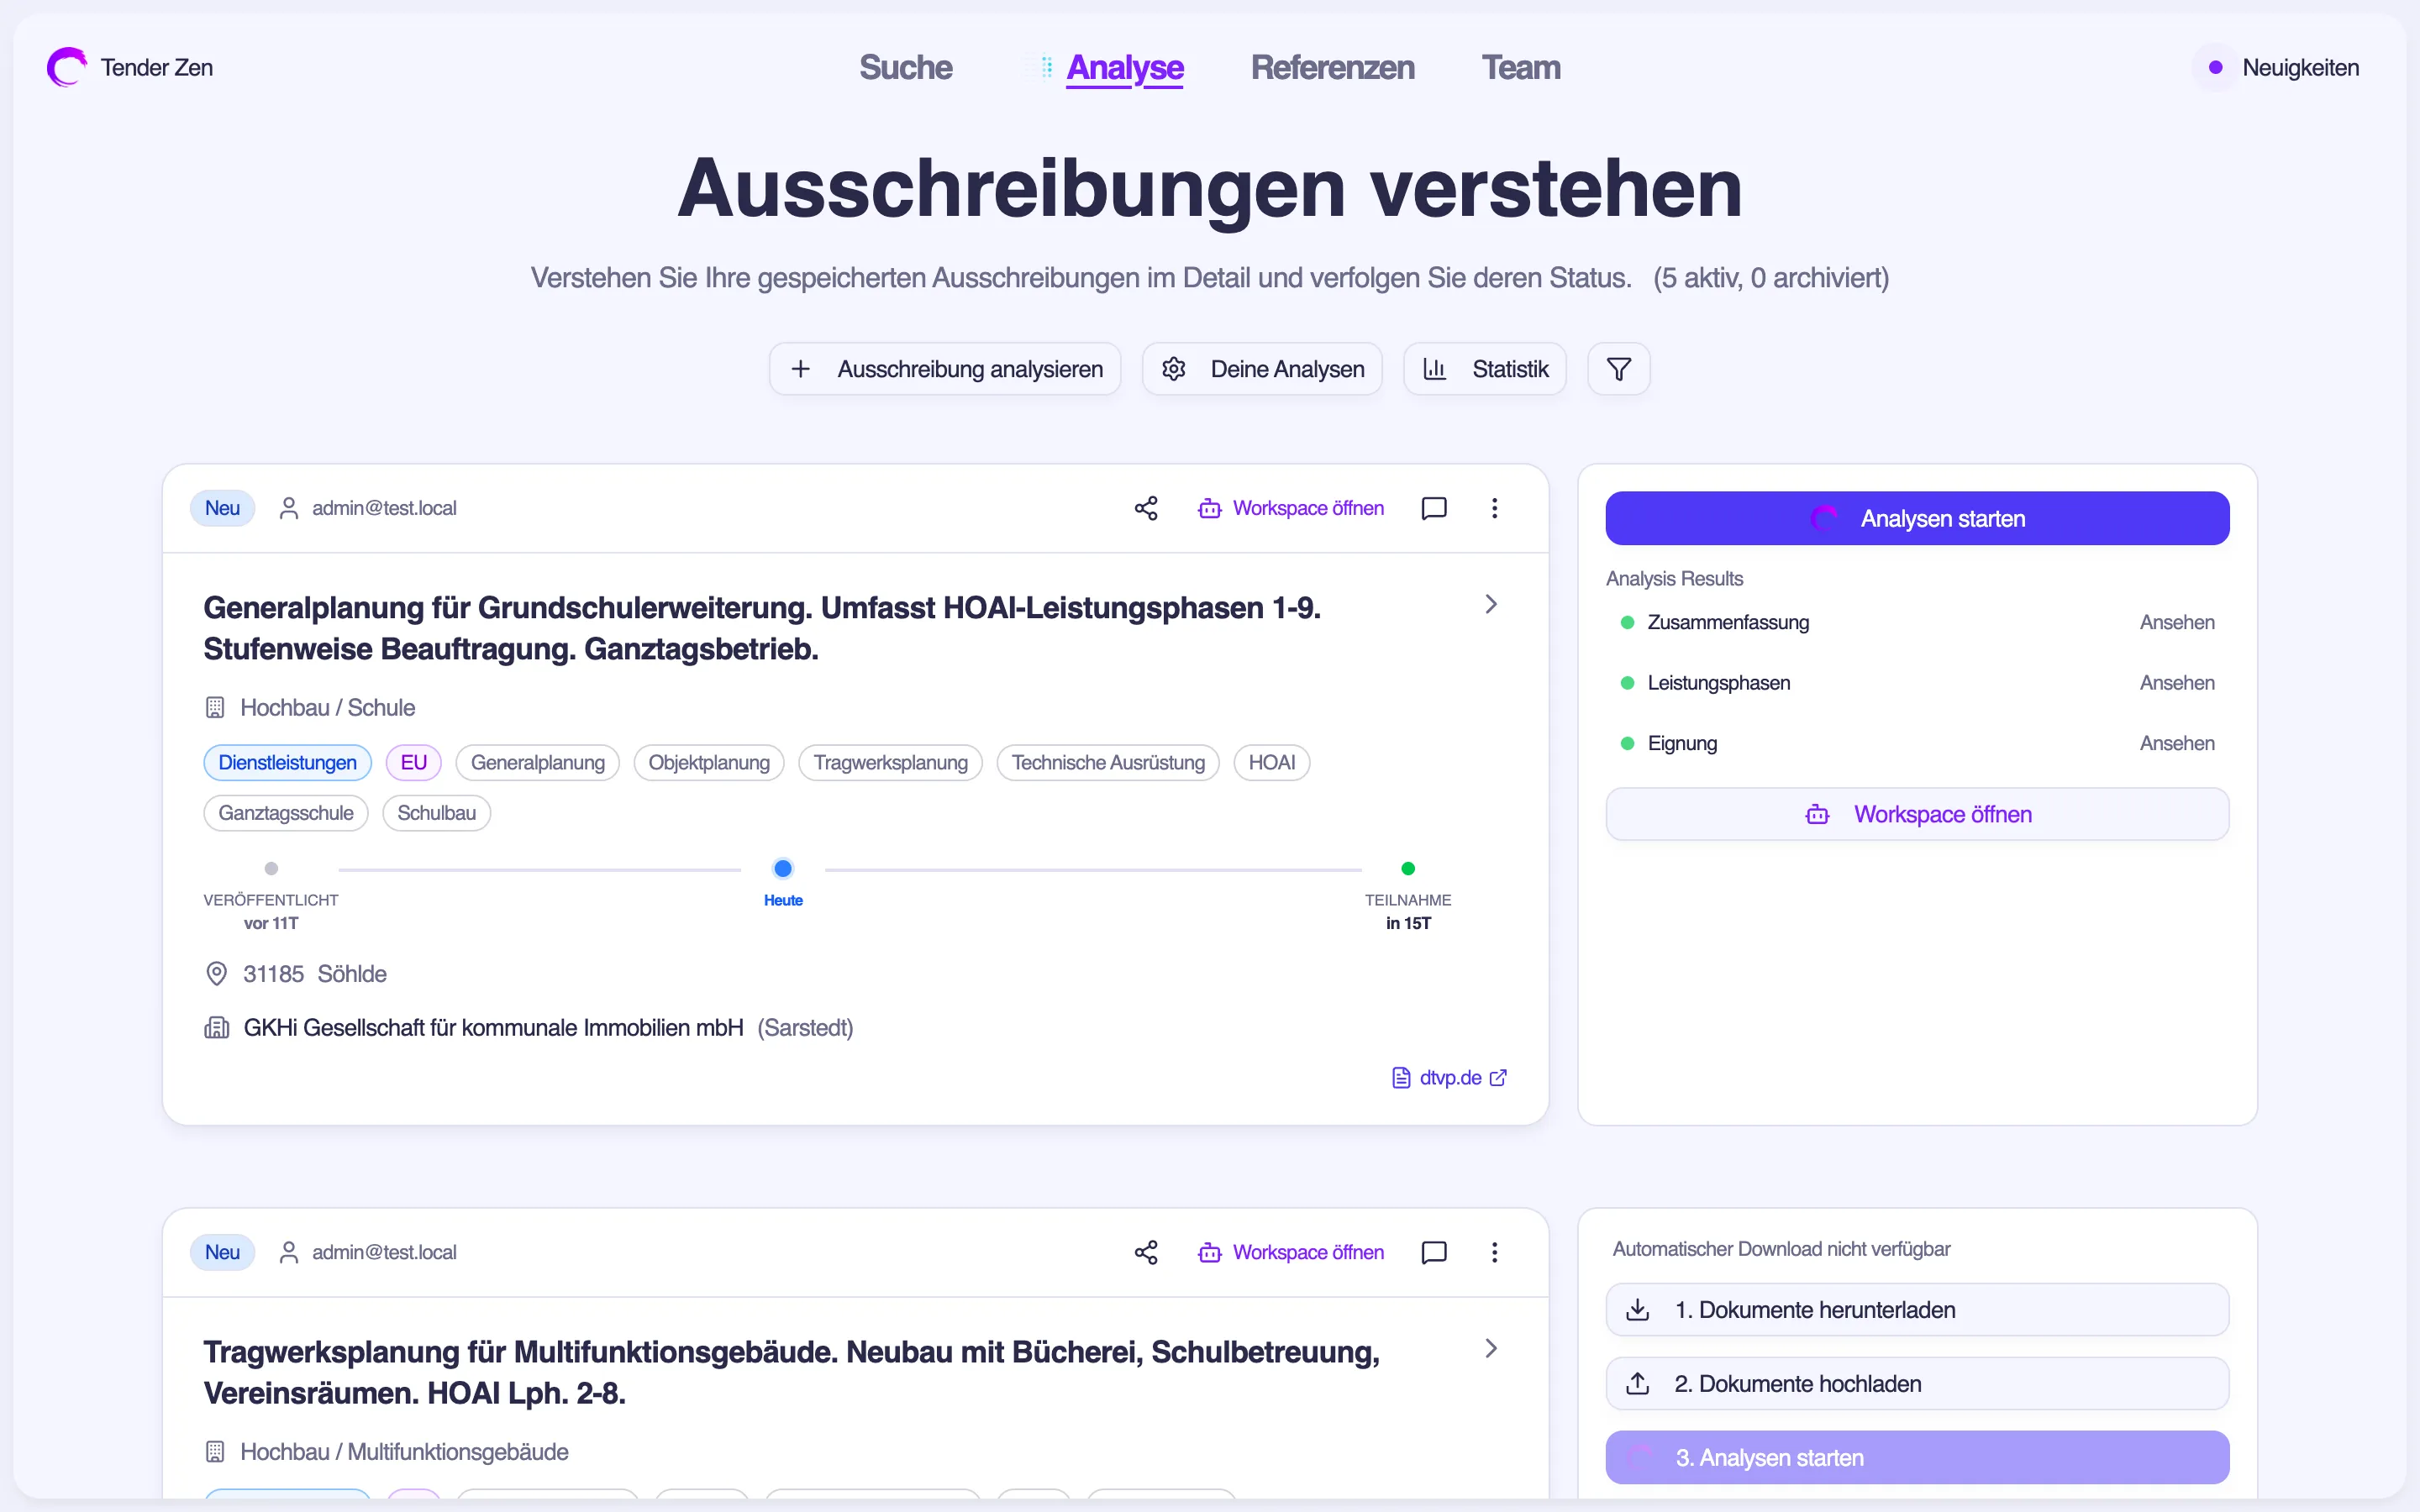2420x1512 pixels.
Task: Click the external link icon beside dtvp.de
Action: click(1499, 1077)
